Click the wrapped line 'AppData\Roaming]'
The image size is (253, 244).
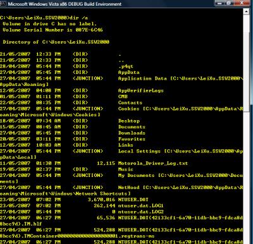pos(24,85)
